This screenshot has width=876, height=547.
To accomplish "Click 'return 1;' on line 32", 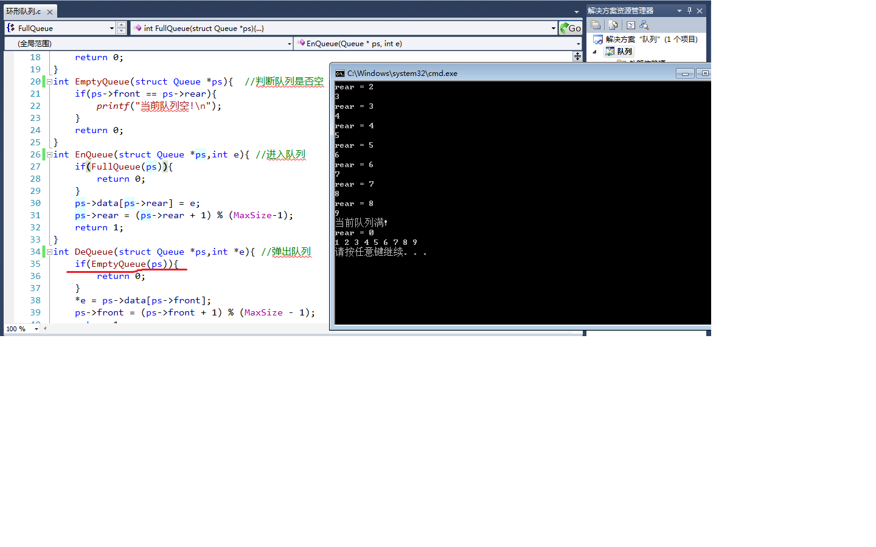I will pos(99,227).
